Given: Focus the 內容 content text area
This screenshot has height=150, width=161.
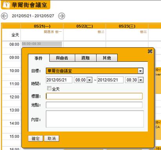Looking at the screenshot, I should click(95, 119).
